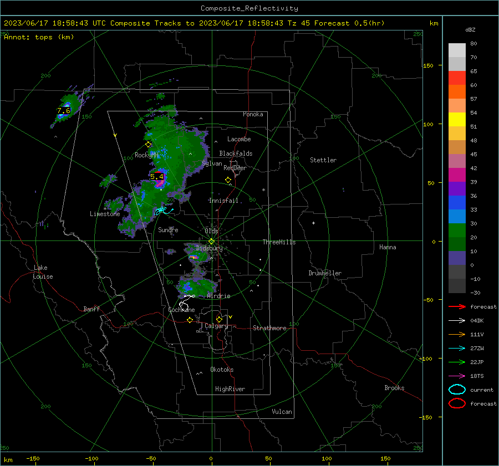499x466 pixels.
Task: Click the red forecast ellipse in legend
Action: tap(457, 403)
